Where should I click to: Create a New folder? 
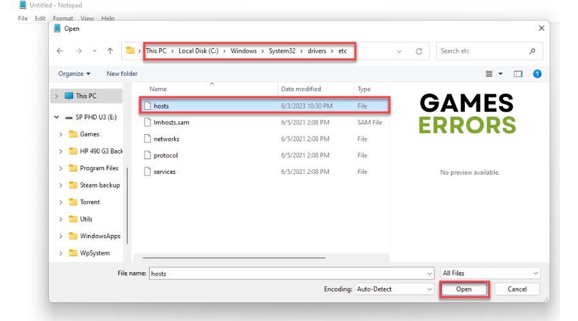point(122,74)
